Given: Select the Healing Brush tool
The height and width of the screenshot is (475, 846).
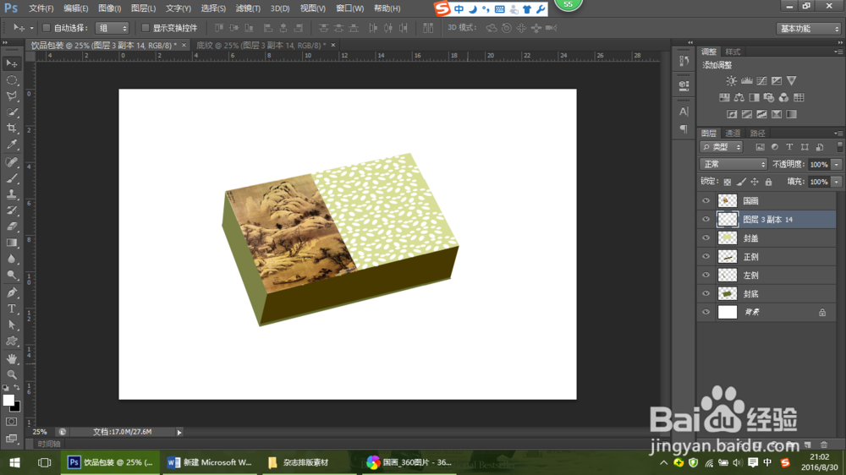Looking at the screenshot, I should pos(11,162).
